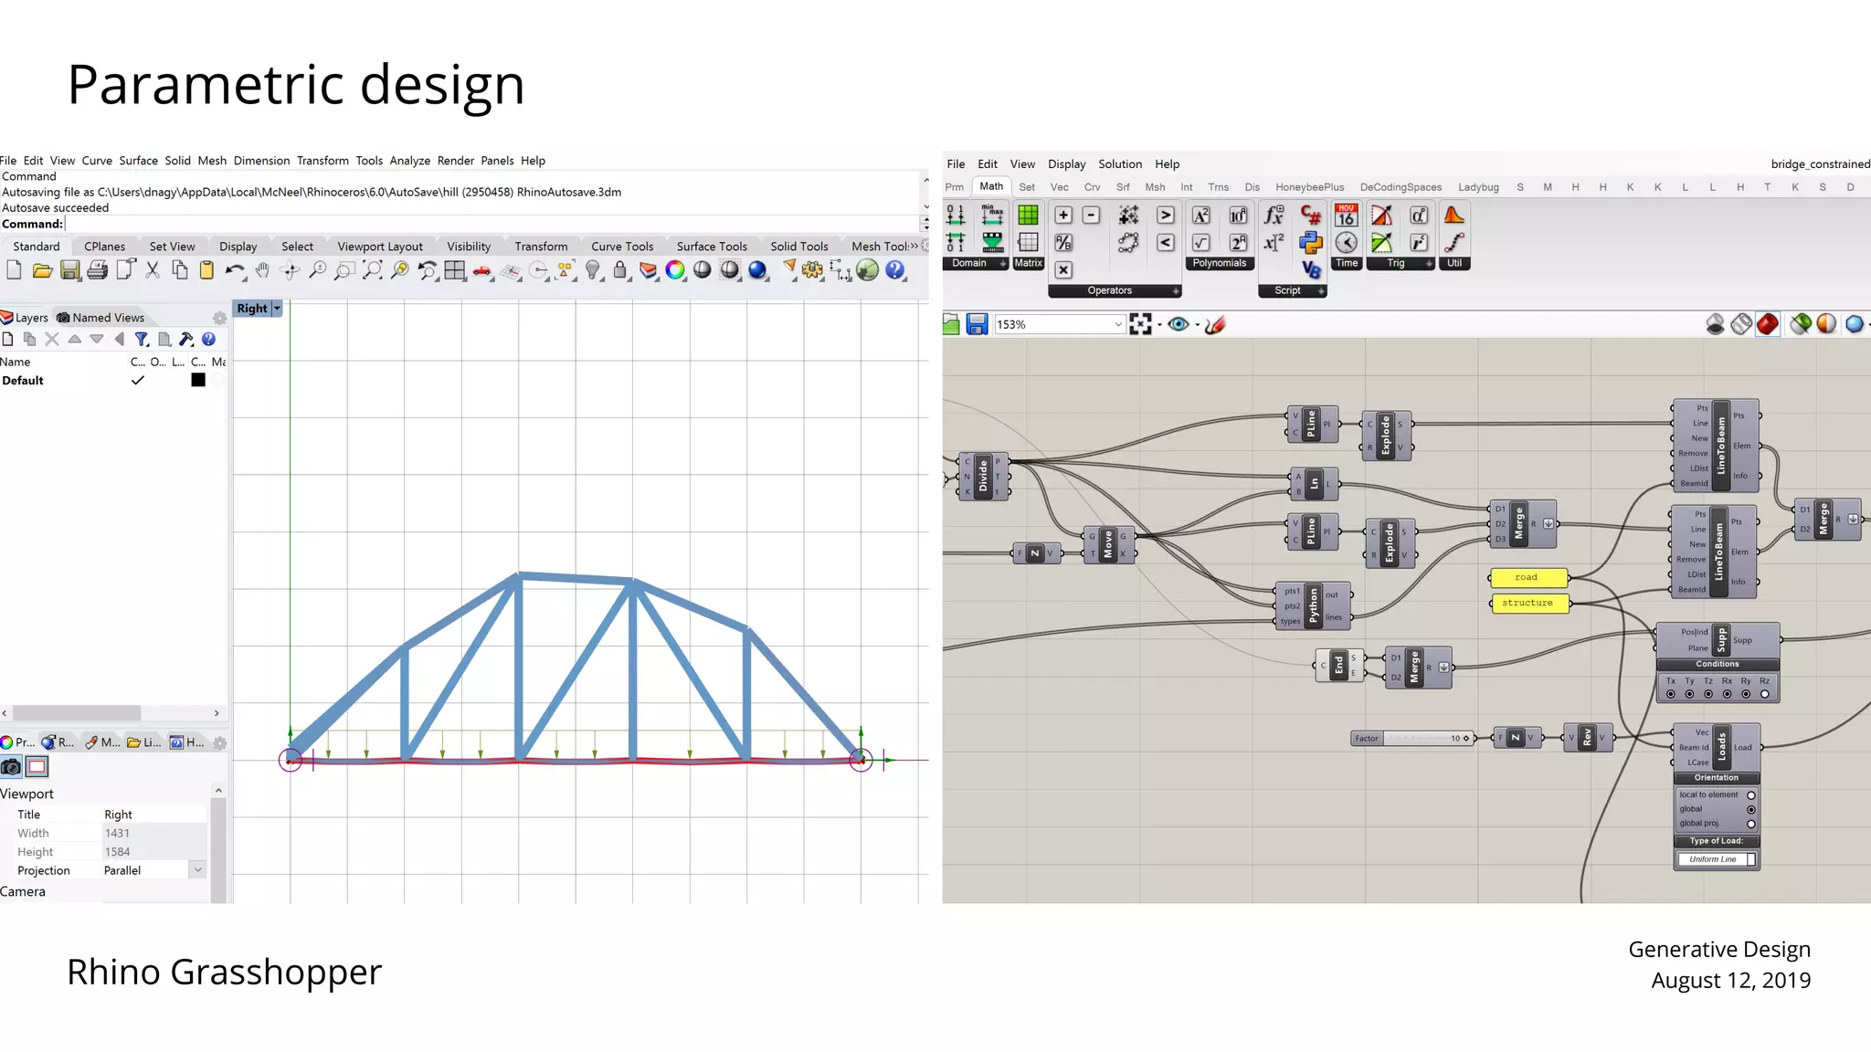Select the Larger Than operator component

point(1166,216)
